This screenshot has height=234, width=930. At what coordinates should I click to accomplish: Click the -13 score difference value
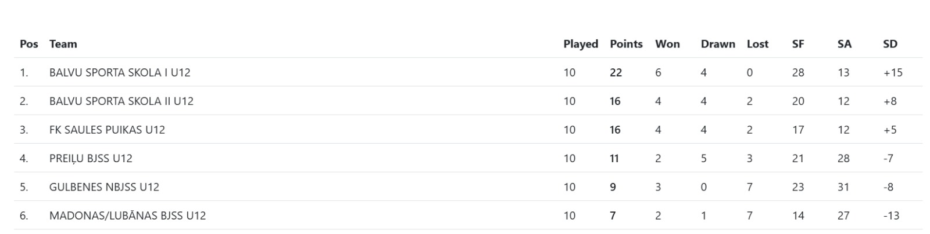(x=890, y=215)
